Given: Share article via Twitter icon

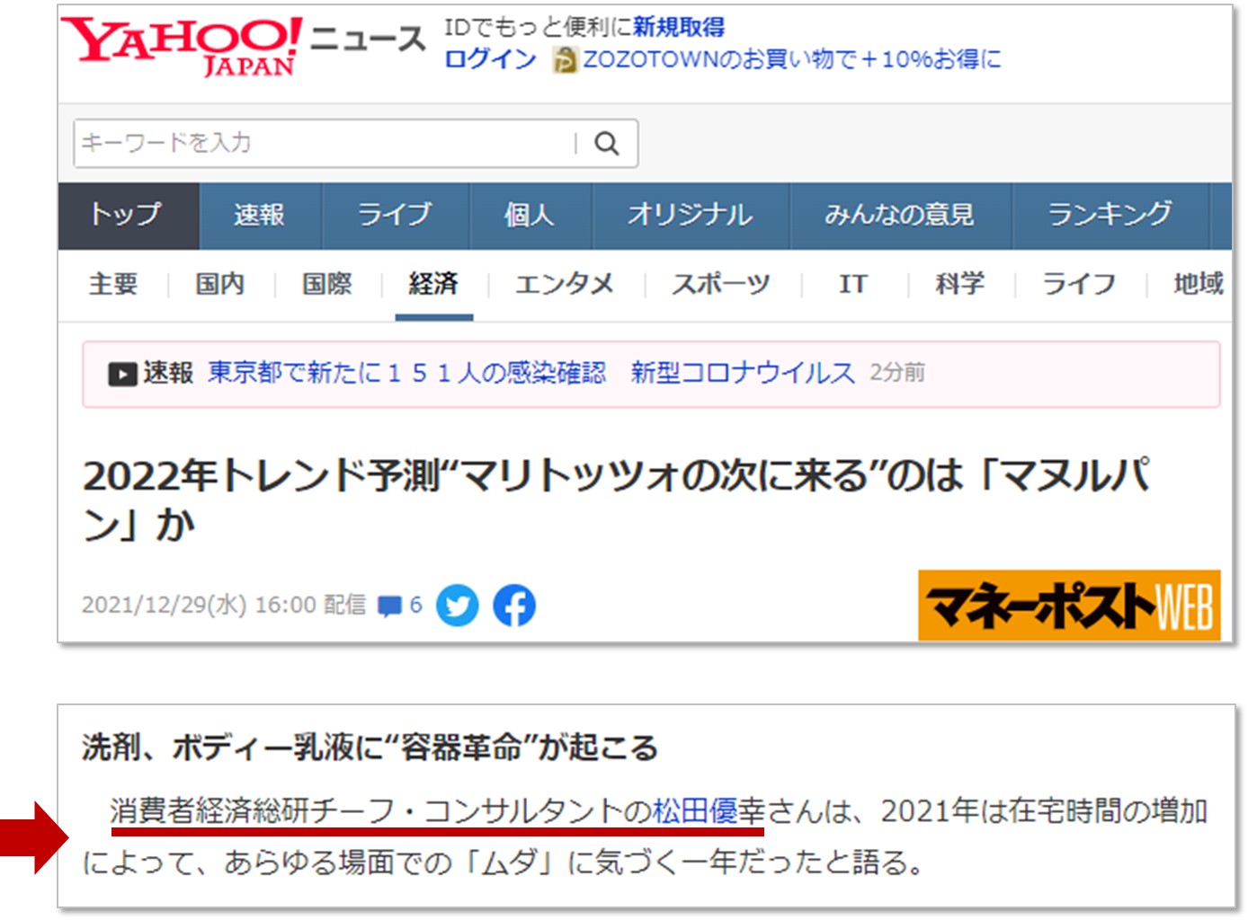Looking at the screenshot, I should pos(458,606).
